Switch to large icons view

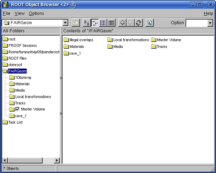[x=86, y=23]
